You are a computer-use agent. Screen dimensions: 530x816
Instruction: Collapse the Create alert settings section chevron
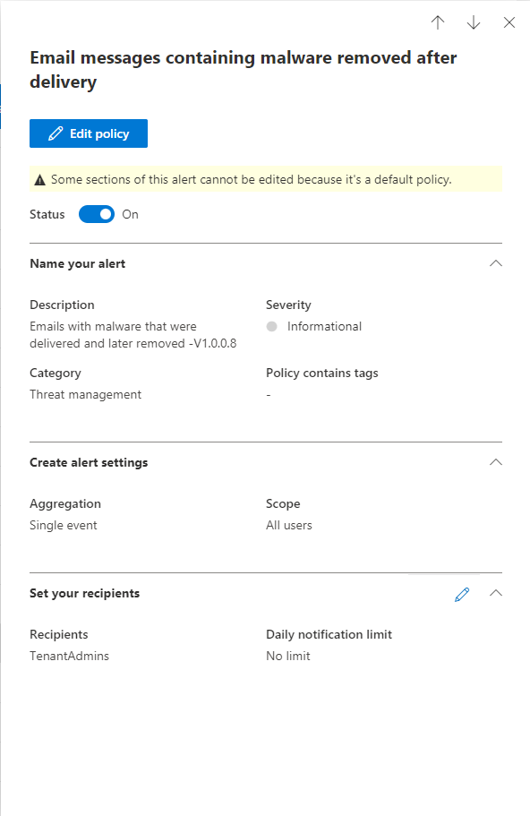pos(496,462)
